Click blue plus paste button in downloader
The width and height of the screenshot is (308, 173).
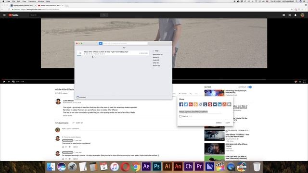[x=101, y=43]
